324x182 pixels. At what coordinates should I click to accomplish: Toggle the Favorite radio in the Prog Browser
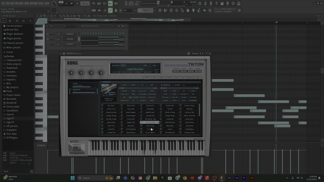[x=173, y=85]
